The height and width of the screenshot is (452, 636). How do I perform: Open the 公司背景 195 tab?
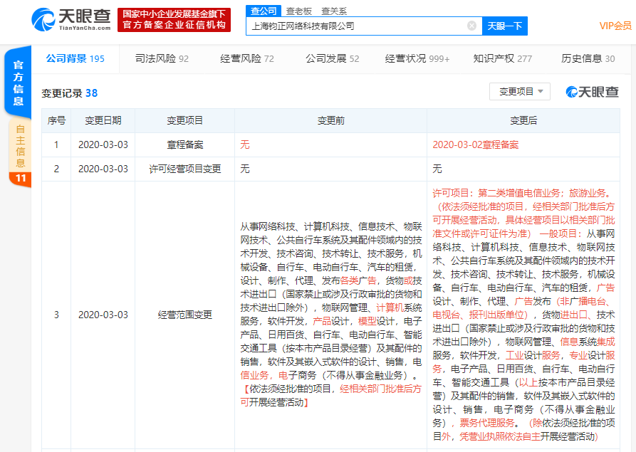(x=75, y=59)
